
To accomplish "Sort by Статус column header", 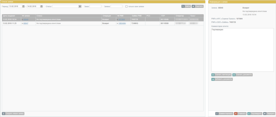I will (69, 16).
